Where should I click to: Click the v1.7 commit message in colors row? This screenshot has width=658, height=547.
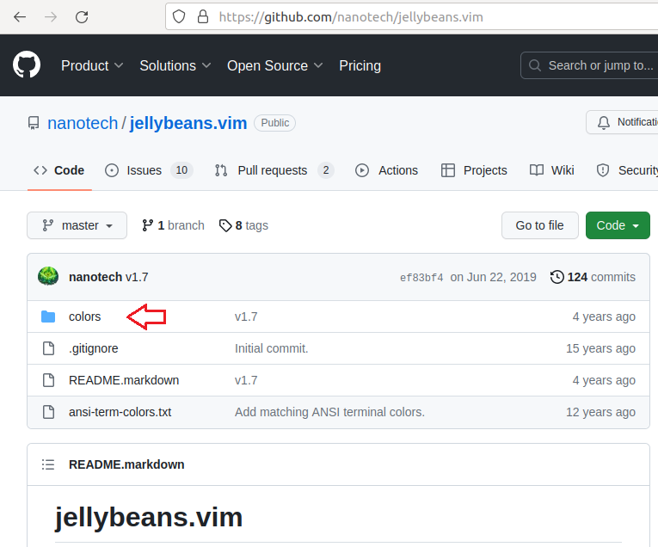pyautogui.click(x=246, y=317)
